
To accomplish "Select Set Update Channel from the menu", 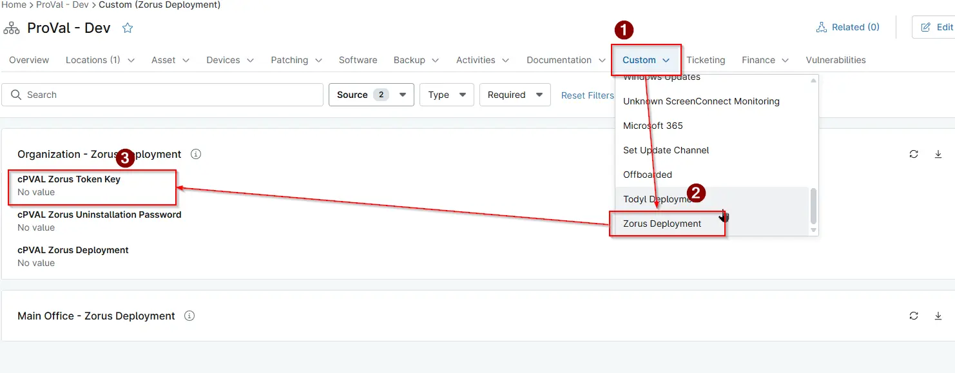I will pyautogui.click(x=712, y=150).
